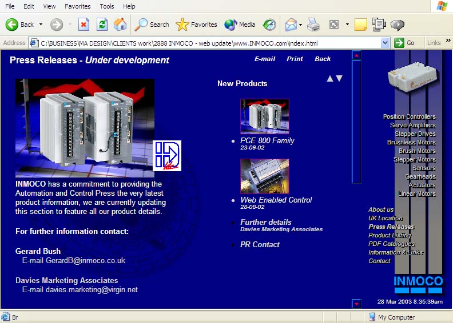
Task: Click the white up triangle arrow
Action: [330, 79]
